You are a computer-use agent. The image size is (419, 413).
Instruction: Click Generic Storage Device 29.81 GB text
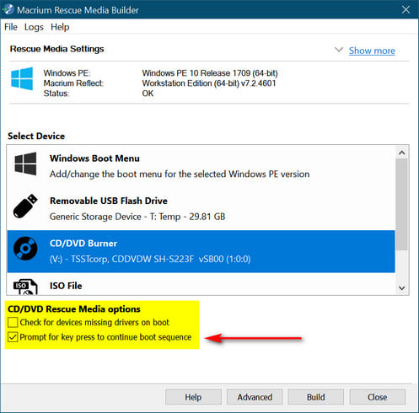pyautogui.click(x=137, y=217)
